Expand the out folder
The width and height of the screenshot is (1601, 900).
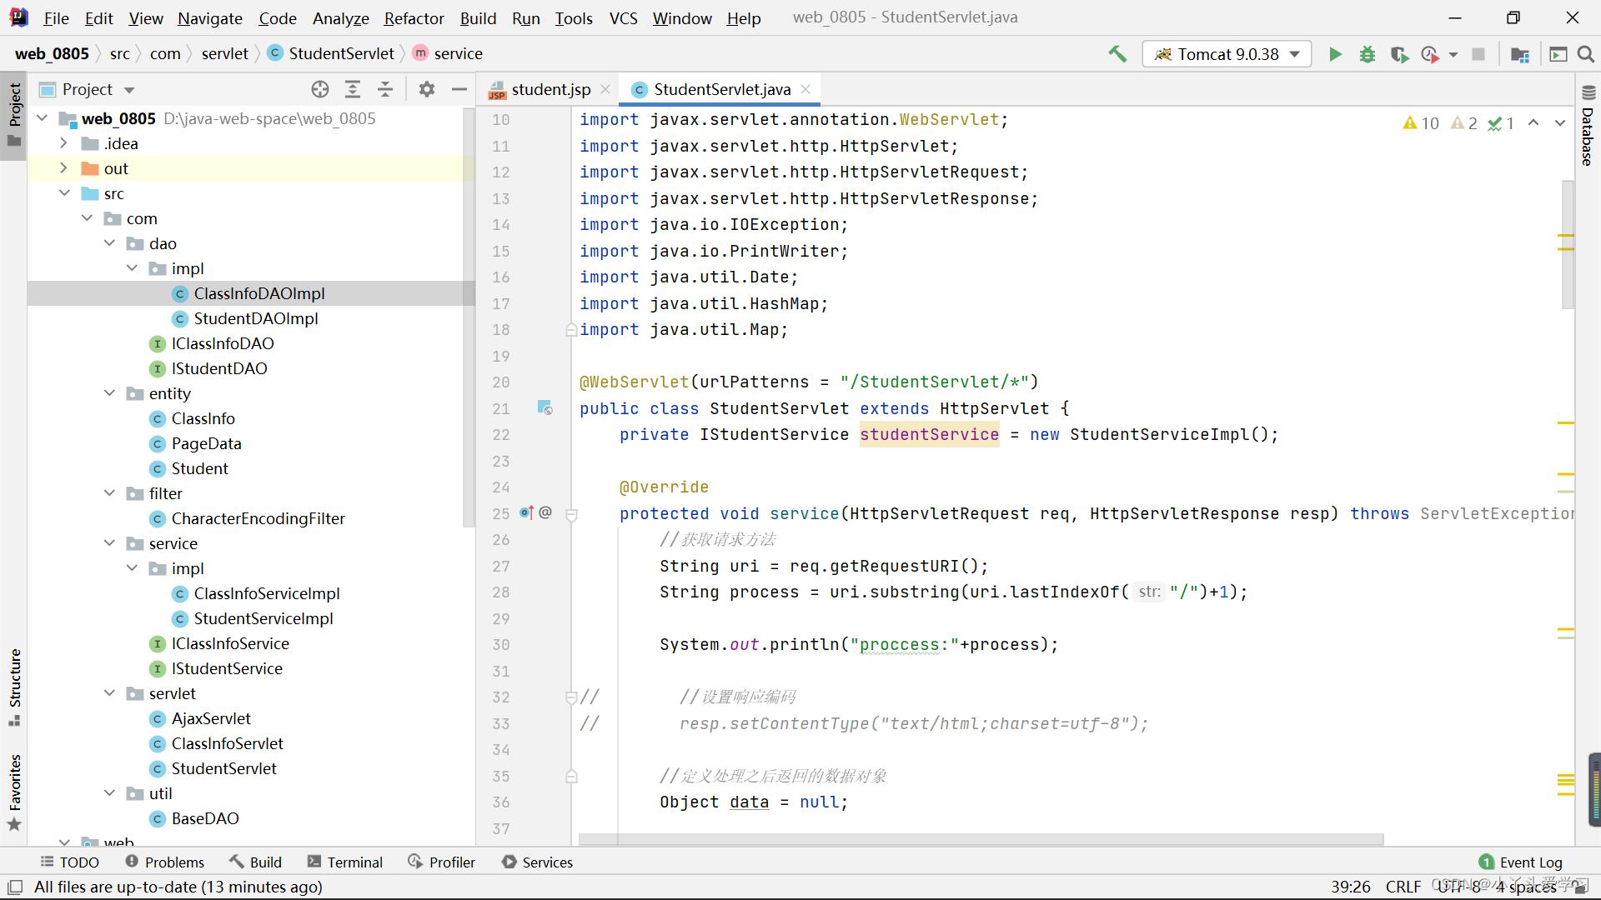[x=63, y=168]
